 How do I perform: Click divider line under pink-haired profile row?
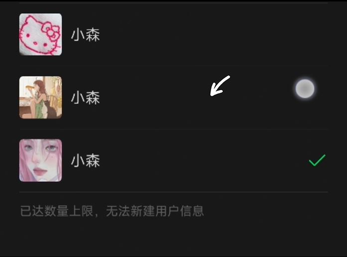(173, 192)
